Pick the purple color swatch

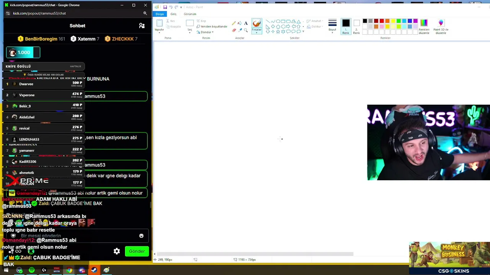click(415, 21)
